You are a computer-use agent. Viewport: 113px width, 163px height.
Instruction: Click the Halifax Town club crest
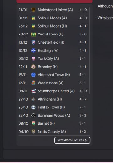tap(34, 107)
